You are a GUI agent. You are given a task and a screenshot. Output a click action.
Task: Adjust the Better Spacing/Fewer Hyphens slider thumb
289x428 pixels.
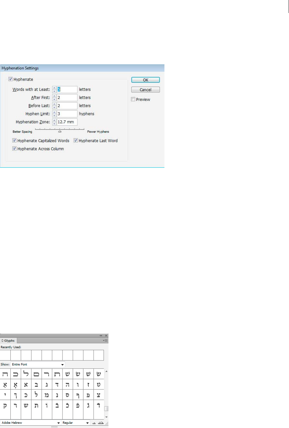pyautogui.click(x=60, y=131)
